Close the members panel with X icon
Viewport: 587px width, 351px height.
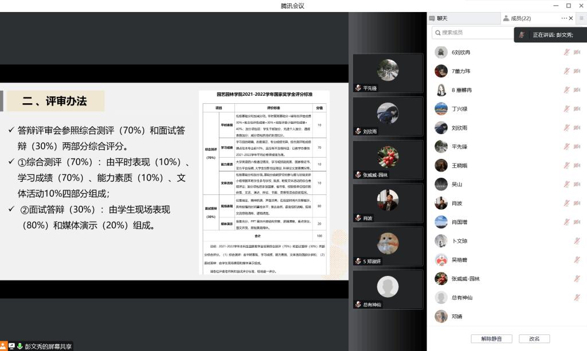571,18
